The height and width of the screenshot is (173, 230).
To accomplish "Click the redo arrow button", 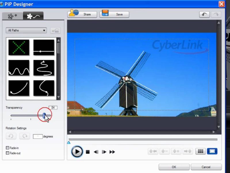I will point(216,15).
